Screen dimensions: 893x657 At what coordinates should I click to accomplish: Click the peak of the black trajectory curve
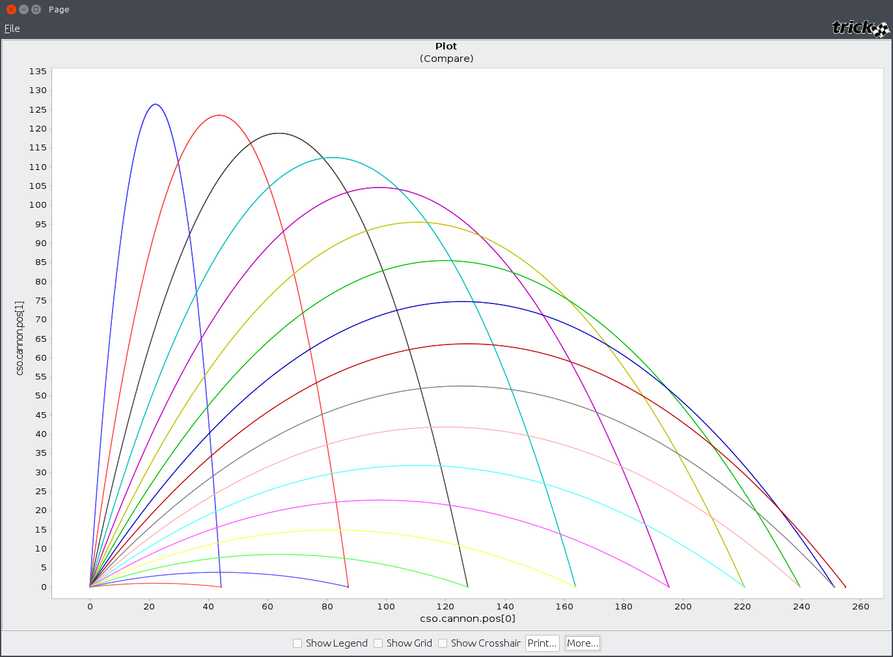click(x=279, y=133)
